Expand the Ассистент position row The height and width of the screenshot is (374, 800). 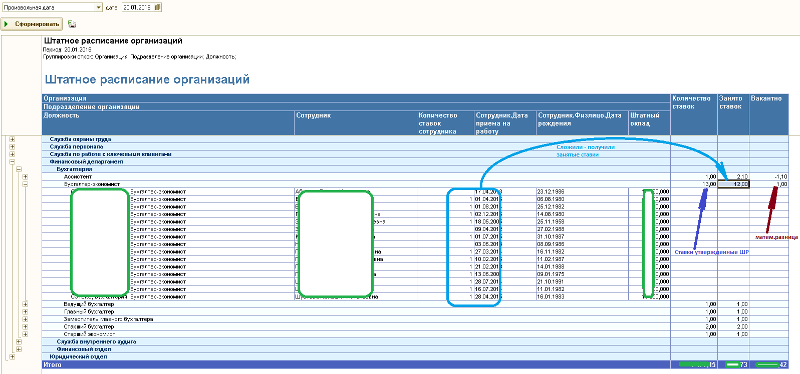(x=25, y=177)
